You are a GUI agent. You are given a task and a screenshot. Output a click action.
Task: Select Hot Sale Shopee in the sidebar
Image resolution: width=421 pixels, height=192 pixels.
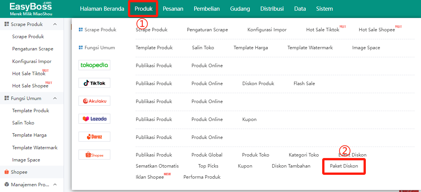coord(30,86)
